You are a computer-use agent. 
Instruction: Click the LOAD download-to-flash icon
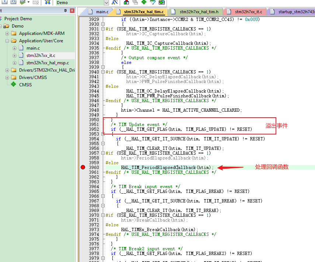pyautogui.click(x=48, y=2)
